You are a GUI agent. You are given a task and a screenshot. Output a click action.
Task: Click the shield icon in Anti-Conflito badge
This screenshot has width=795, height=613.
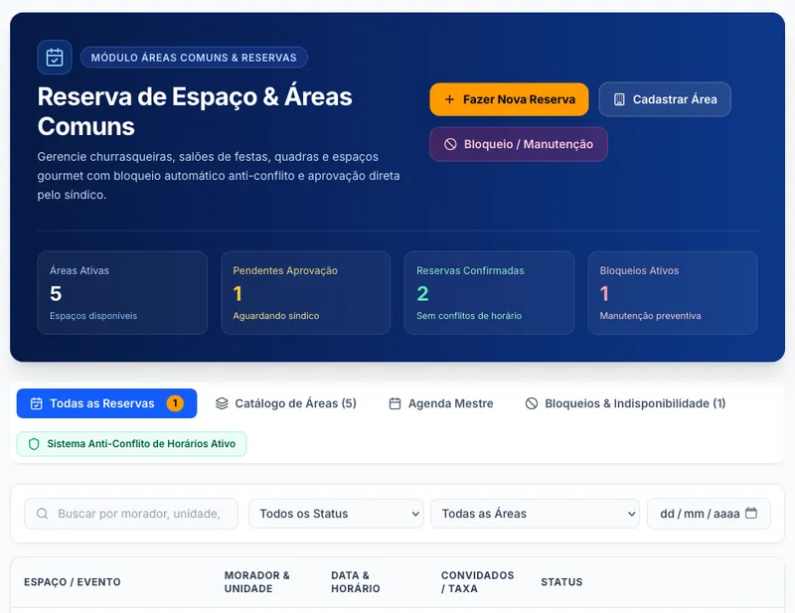point(34,444)
